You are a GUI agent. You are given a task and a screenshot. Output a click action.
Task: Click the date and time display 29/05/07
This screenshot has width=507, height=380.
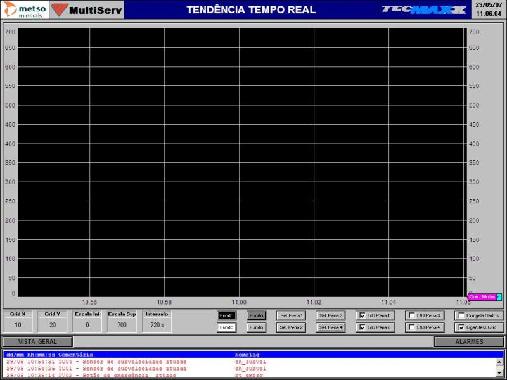[489, 9]
